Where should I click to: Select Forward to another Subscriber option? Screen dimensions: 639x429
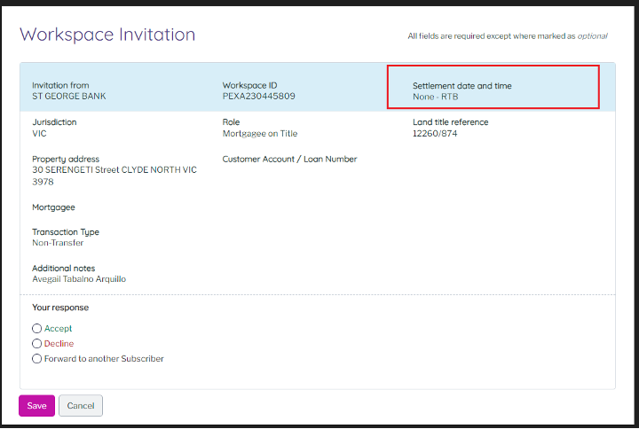pyautogui.click(x=36, y=359)
